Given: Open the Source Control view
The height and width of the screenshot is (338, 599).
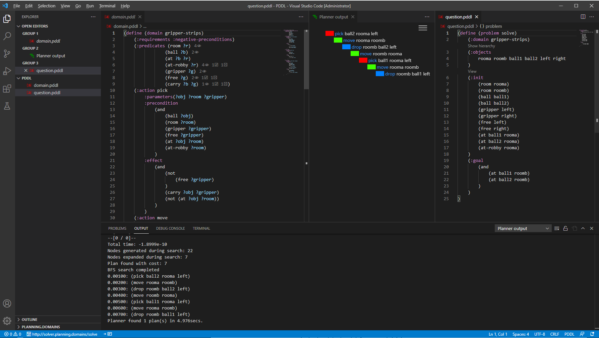Looking at the screenshot, I should pos(7,54).
